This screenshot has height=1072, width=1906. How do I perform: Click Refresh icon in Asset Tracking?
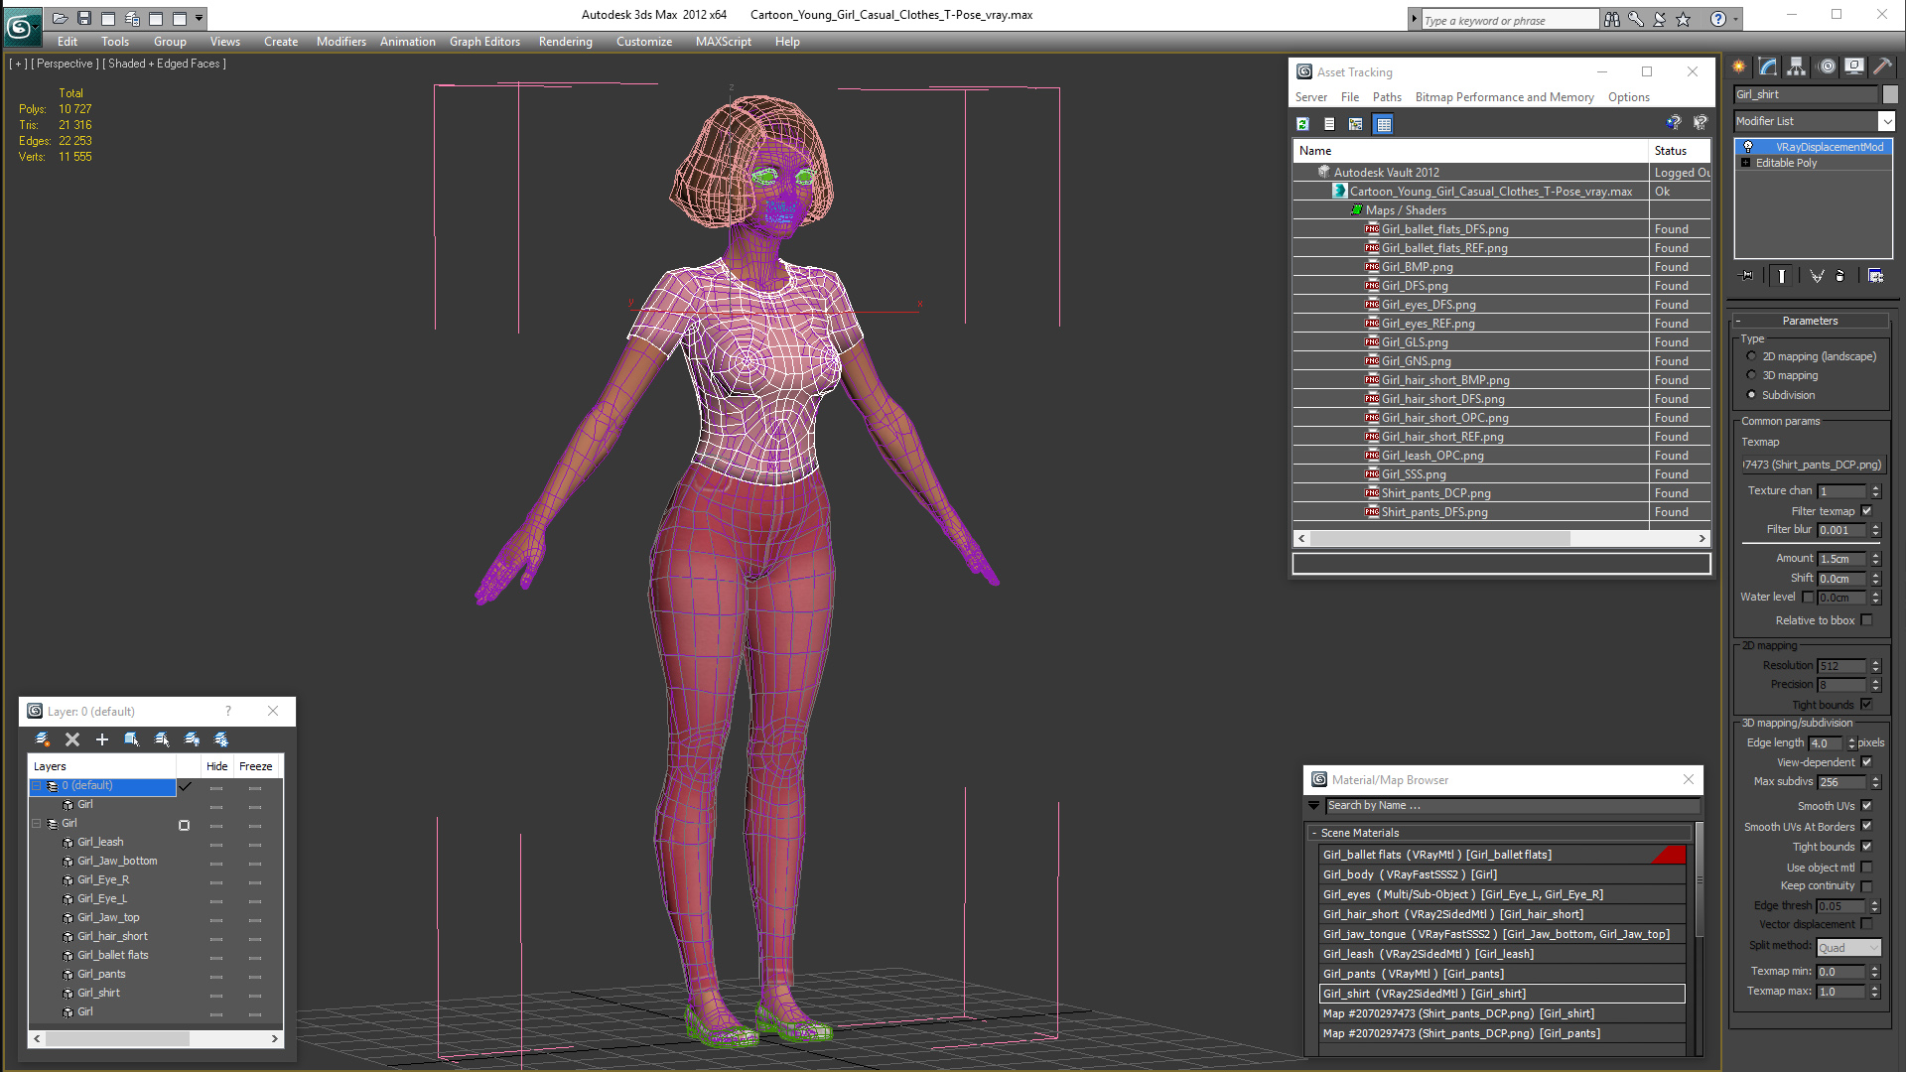click(1302, 124)
